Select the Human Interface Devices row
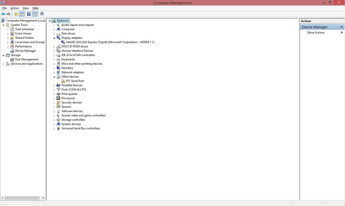Viewport: 345px width, 206px height. 77,51
